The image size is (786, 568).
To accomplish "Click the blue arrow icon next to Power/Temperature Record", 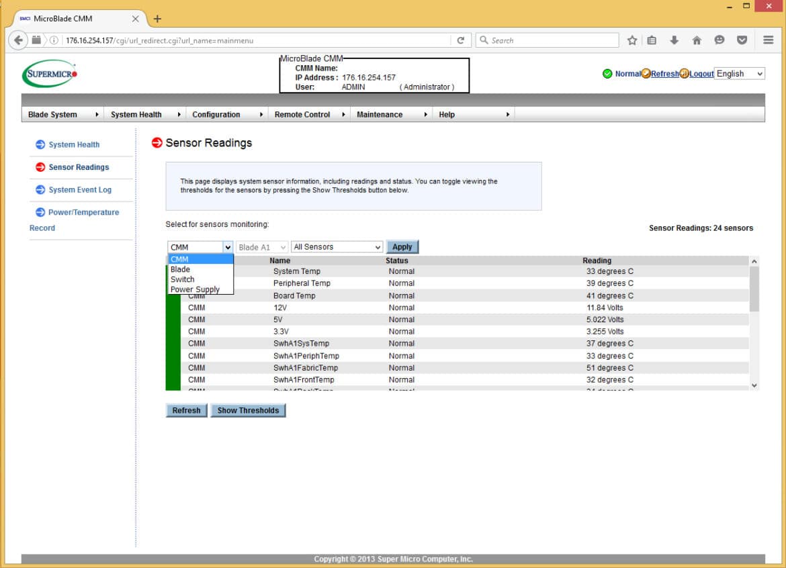I will [x=40, y=212].
